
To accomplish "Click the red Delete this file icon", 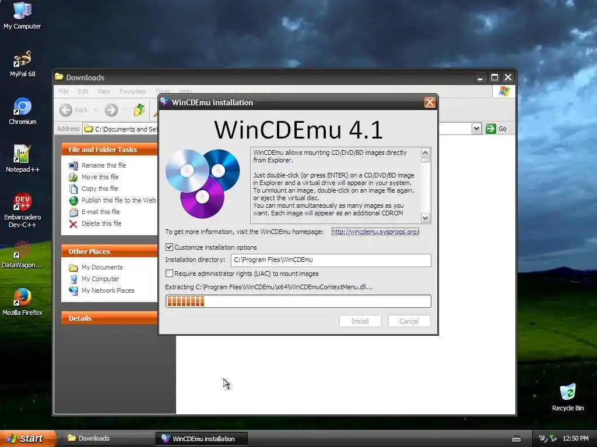I will click(73, 224).
